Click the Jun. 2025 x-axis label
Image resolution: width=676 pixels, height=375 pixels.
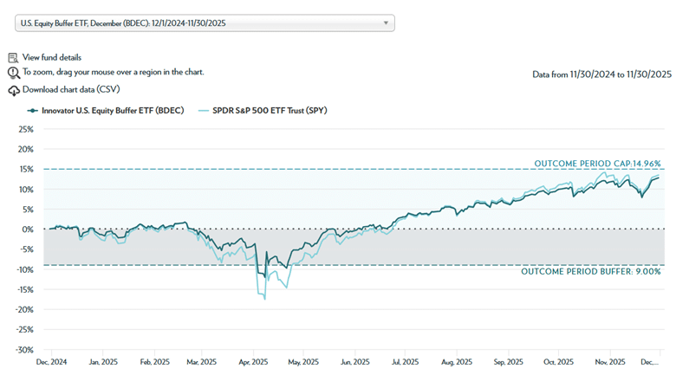[x=355, y=362]
